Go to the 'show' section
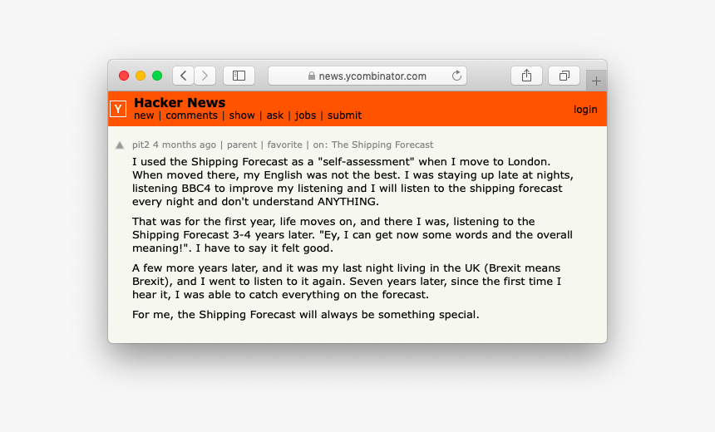The width and height of the screenshot is (715, 432). (242, 115)
